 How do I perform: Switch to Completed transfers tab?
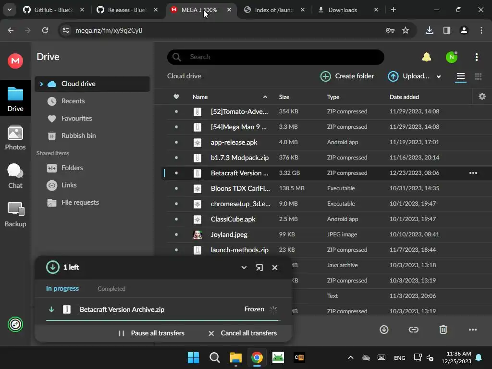click(111, 289)
